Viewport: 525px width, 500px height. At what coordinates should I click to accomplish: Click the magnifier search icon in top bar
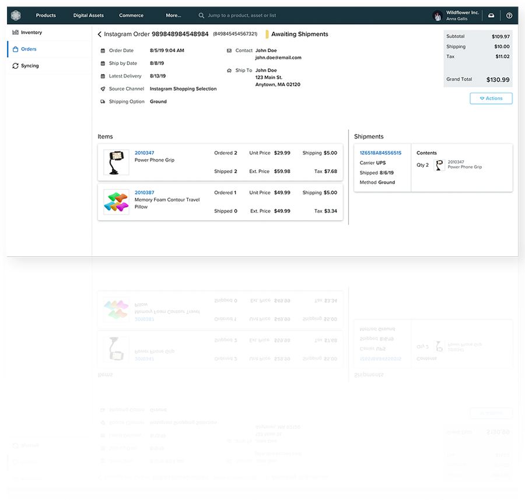click(202, 16)
